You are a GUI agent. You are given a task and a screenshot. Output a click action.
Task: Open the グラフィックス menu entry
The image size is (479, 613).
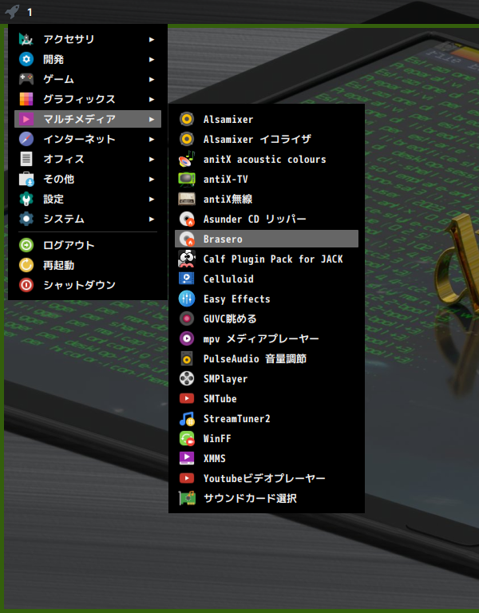pyautogui.click(x=88, y=99)
